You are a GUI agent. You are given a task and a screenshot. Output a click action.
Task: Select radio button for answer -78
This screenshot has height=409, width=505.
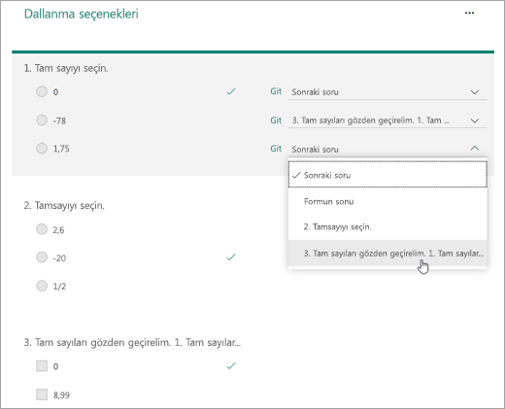point(42,119)
